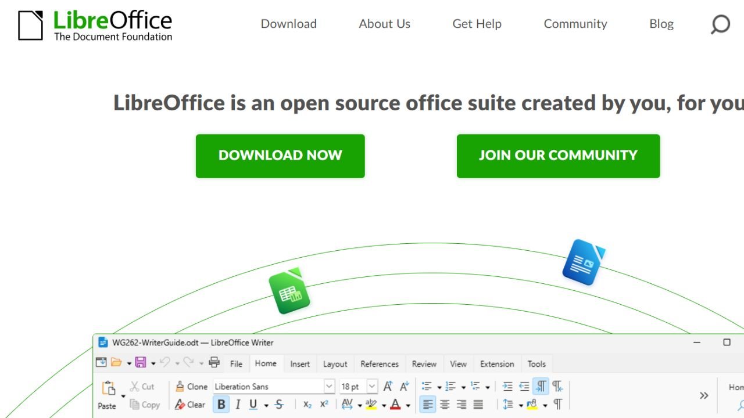Toggle Underline formatting
The height and width of the screenshot is (418, 744).
tap(253, 405)
